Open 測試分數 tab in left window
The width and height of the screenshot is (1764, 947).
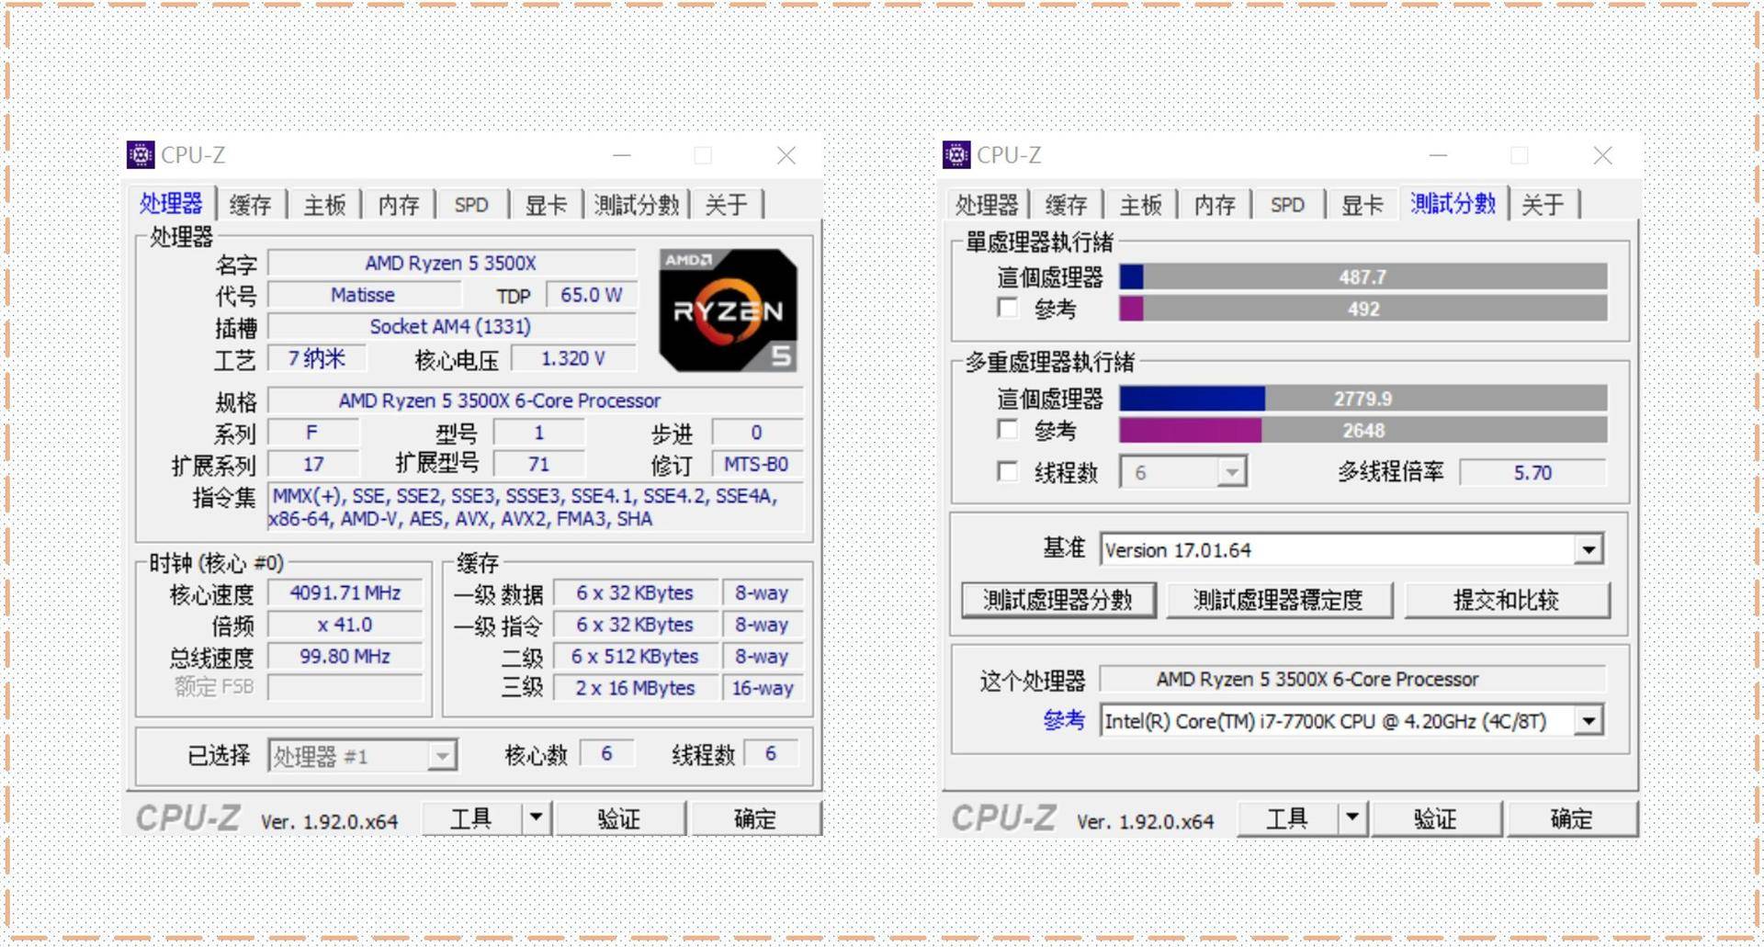point(636,205)
